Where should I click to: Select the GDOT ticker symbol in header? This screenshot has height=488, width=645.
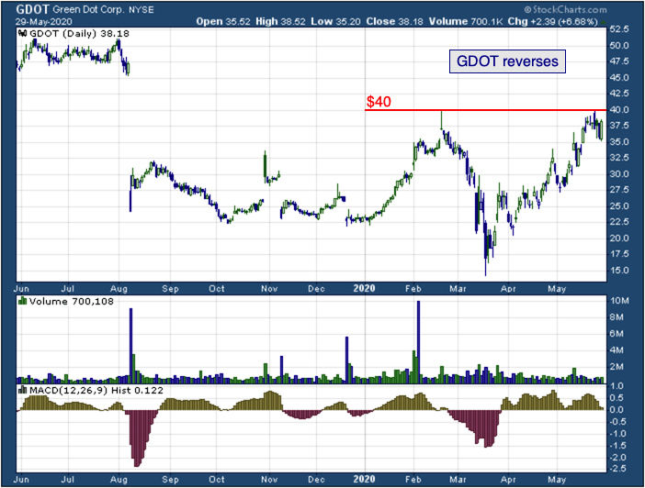click(32, 9)
